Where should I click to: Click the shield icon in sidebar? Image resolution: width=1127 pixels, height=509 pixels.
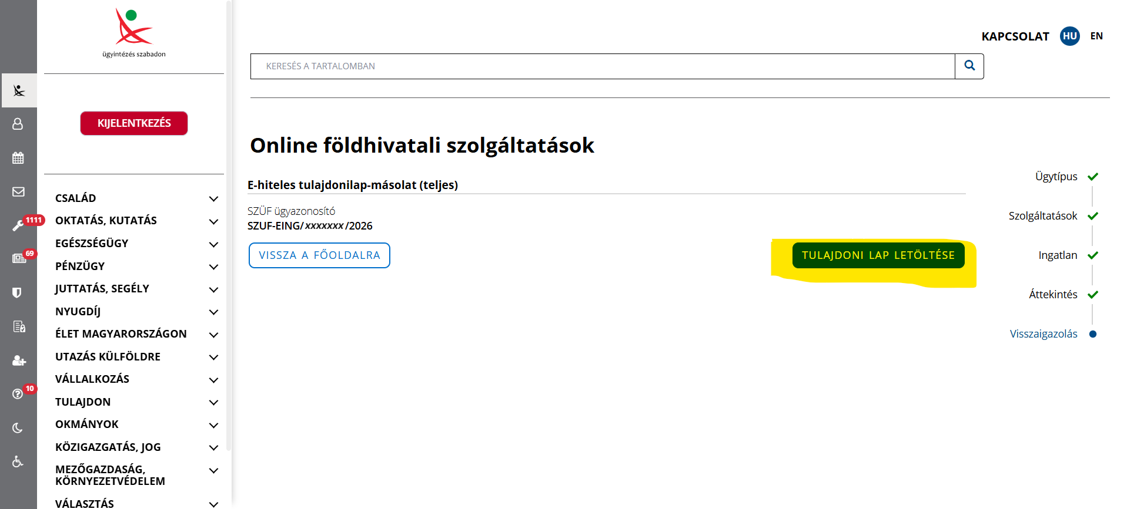tap(17, 292)
